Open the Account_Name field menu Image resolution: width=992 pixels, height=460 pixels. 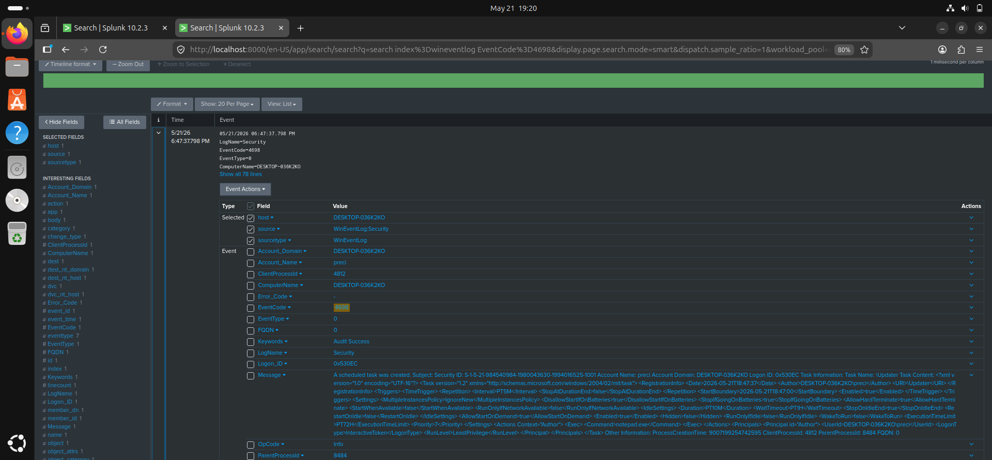click(280, 262)
